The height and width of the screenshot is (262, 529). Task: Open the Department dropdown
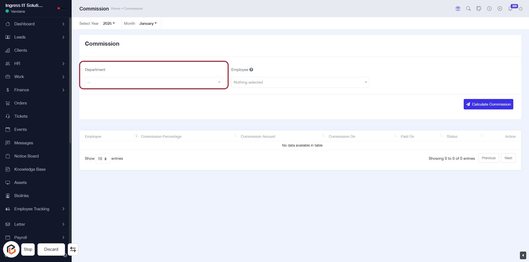coord(153,82)
